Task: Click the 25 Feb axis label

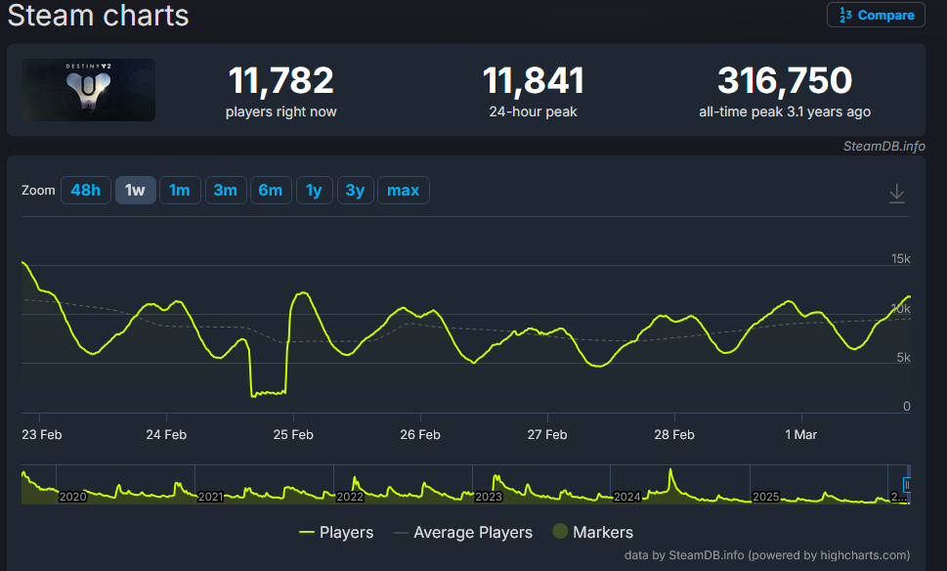Action: [293, 434]
